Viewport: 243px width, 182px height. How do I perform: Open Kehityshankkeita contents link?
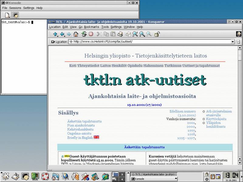(x=80, y=130)
